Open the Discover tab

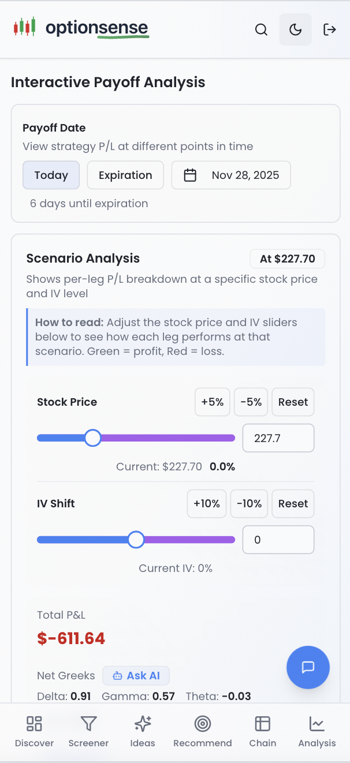[x=34, y=731]
